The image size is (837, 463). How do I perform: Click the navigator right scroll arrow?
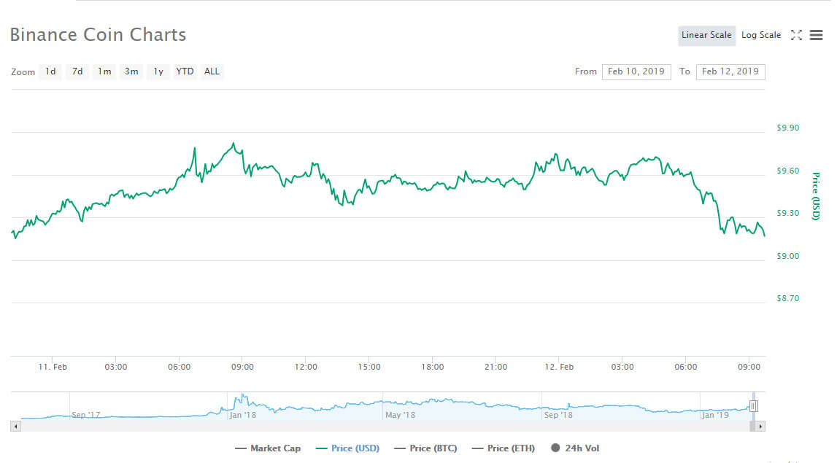click(x=760, y=427)
